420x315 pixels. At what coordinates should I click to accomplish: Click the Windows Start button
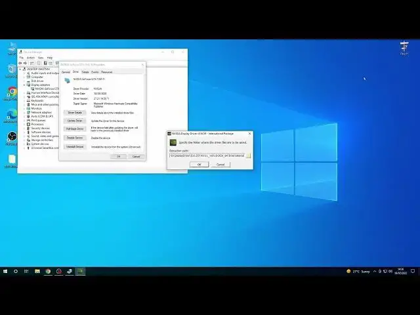click(5, 271)
